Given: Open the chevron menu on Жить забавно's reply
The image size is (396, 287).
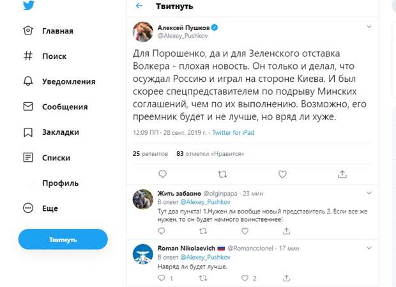Looking at the screenshot, I should [369, 193].
